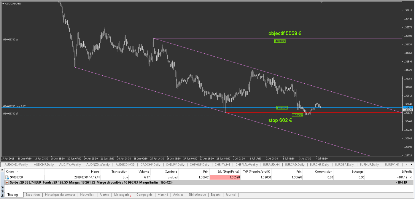Sort by the Profit column header
Screen dimensions: 415x199
(389, 171)
